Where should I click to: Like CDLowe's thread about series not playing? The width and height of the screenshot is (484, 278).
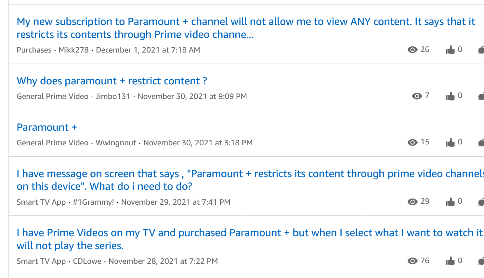coord(451,260)
